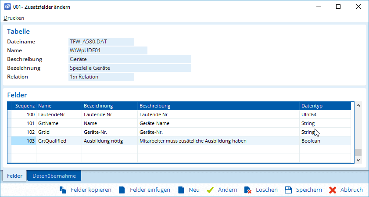Screen dimensions: 369x197
Task: Click the Dateiname field TFW_A580.DAT
Action: (101, 42)
